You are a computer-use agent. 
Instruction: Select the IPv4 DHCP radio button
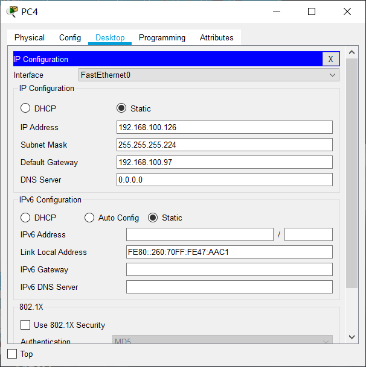[x=25, y=108]
